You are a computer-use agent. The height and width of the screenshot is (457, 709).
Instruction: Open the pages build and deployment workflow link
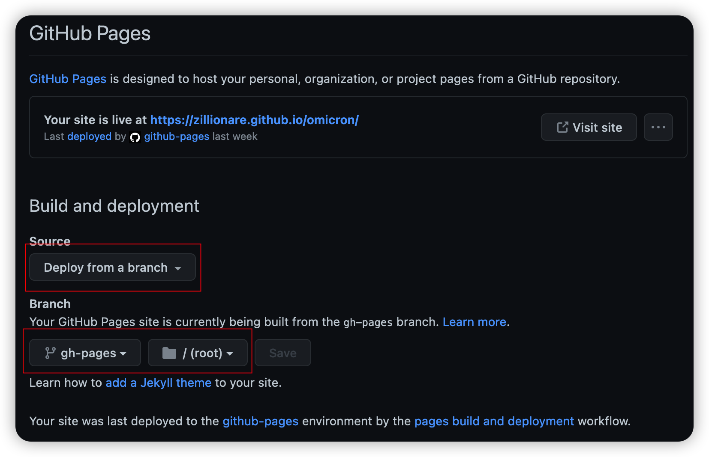click(494, 421)
